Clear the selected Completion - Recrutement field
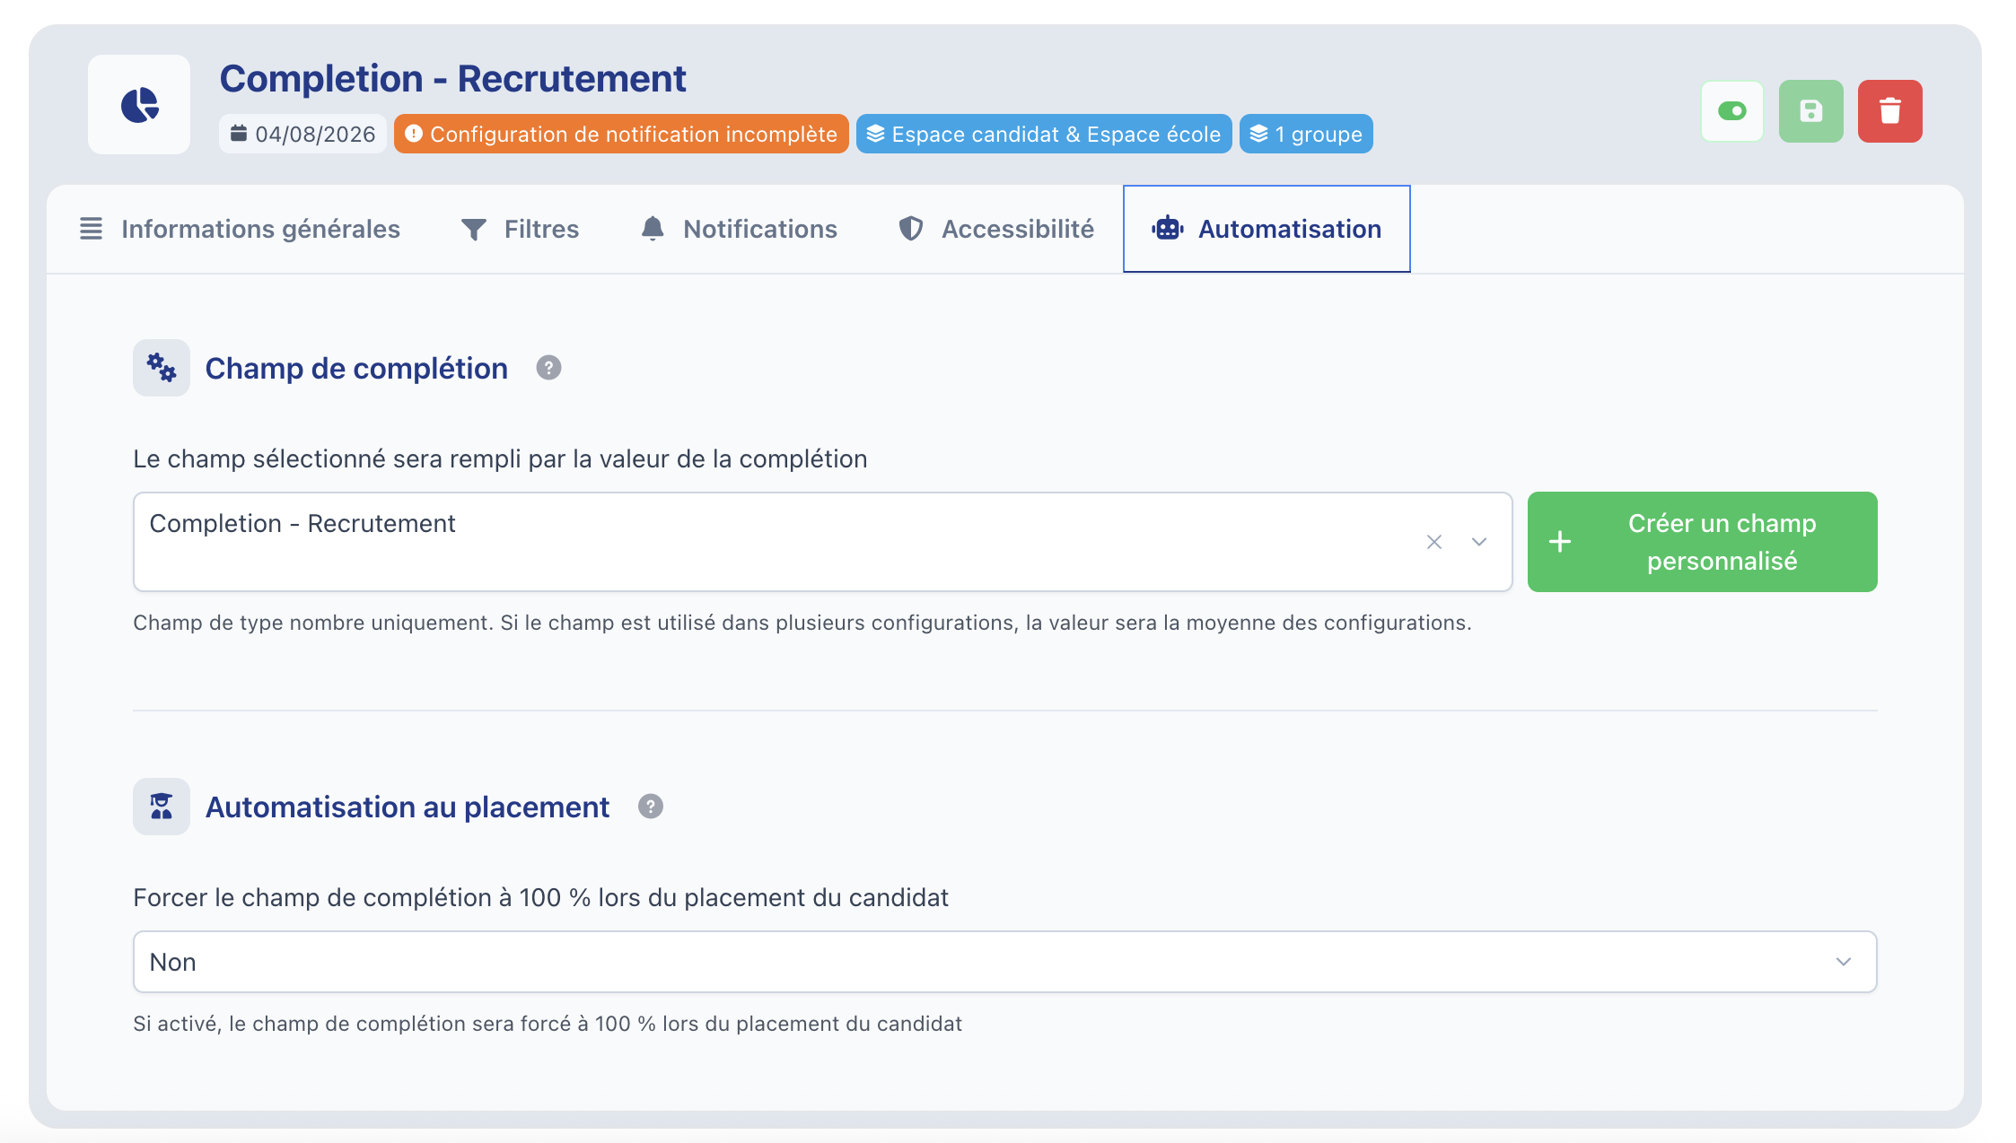The width and height of the screenshot is (2016, 1143). click(x=1434, y=542)
